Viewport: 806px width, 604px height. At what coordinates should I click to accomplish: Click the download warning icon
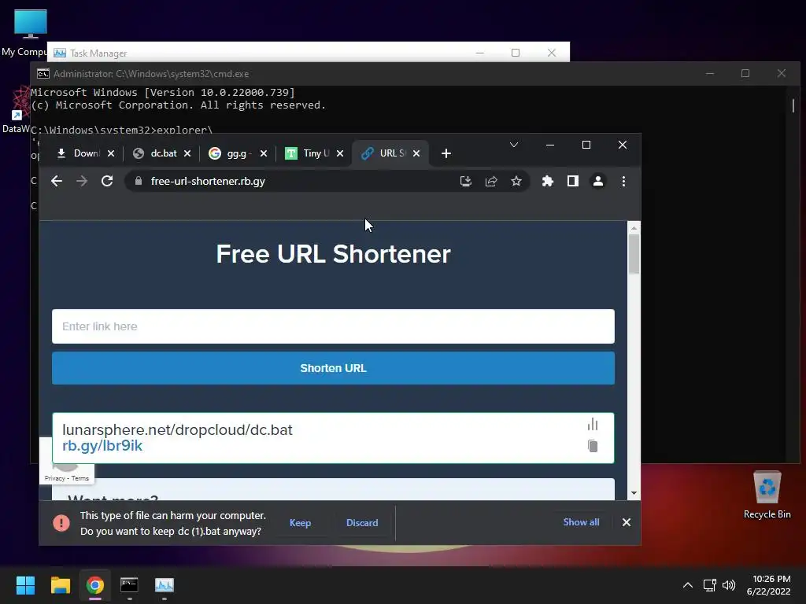[61, 523]
